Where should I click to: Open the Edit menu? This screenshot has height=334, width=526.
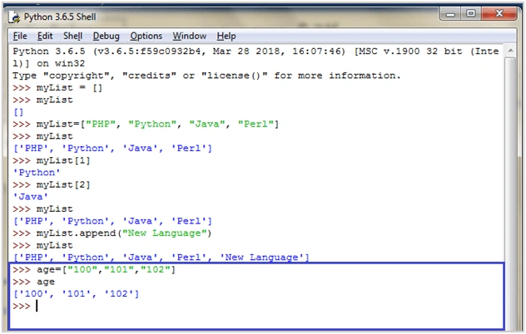(45, 36)
